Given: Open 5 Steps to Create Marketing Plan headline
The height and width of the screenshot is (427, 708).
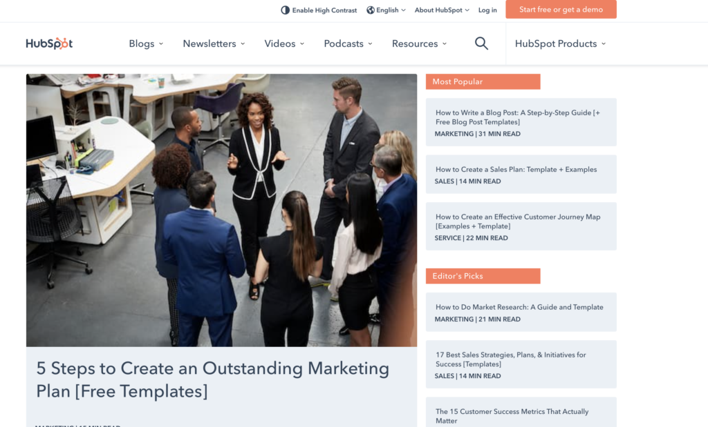Looking at the screenshot, I should [213, 379].
